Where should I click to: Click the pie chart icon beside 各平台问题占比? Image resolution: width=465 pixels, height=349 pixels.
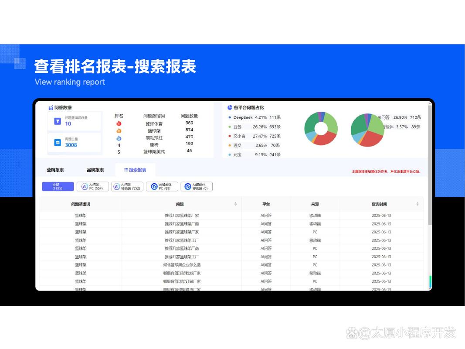pos(229,107)
